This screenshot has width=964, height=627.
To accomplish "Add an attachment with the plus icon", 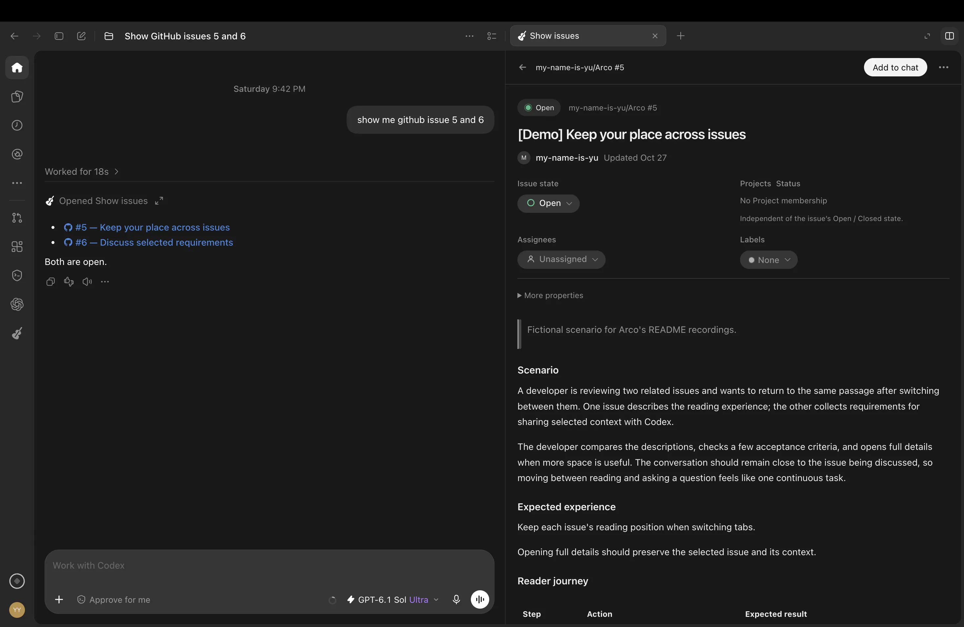I will 59,599.
